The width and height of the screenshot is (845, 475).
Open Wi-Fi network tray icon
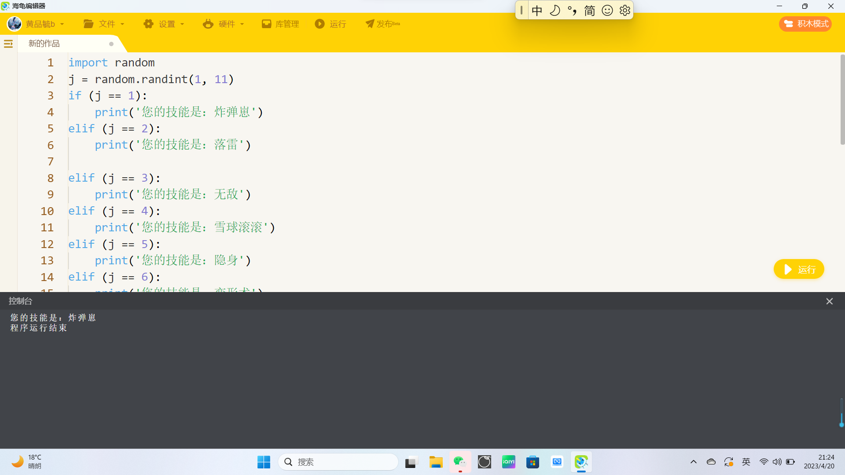tap(764, 462)
